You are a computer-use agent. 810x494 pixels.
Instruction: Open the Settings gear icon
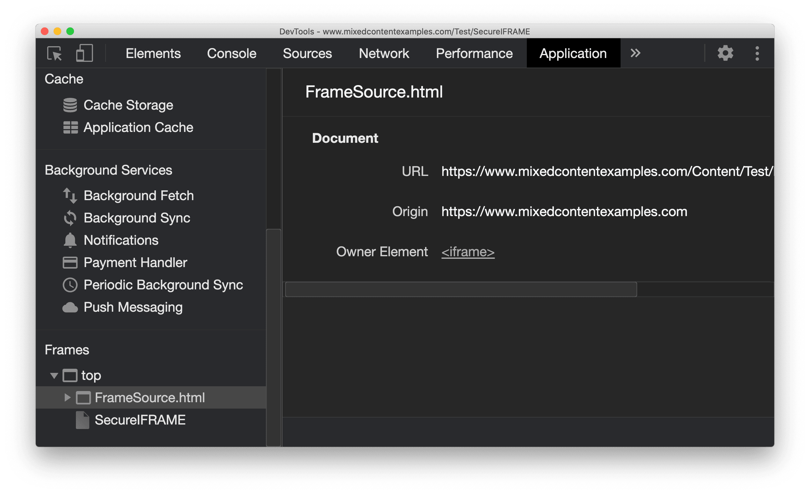click(725, 53)
